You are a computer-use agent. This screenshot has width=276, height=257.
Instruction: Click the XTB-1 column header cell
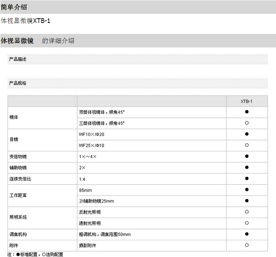[247, 101]
